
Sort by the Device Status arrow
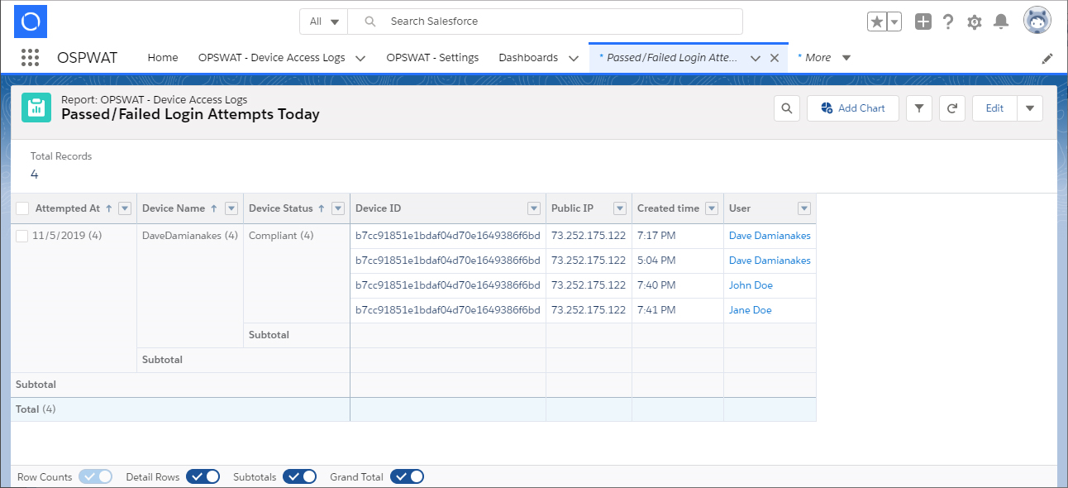[x=321, y=208]
